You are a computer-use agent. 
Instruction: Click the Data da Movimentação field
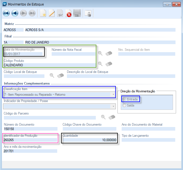click(x=23, y=54)
